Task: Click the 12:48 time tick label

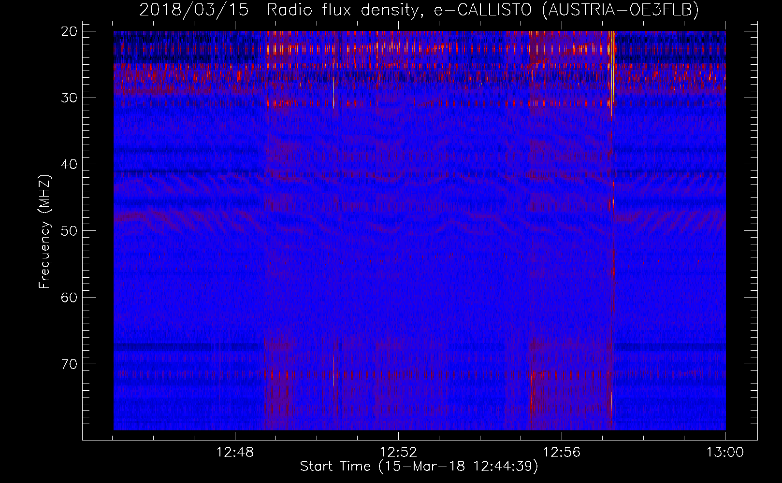Action: click(x=235, y=453)
